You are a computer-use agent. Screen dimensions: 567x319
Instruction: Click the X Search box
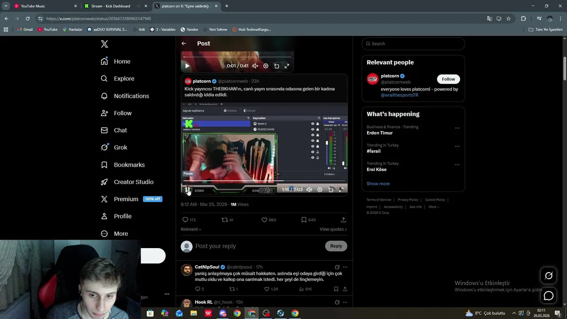(x=413, y=43)
